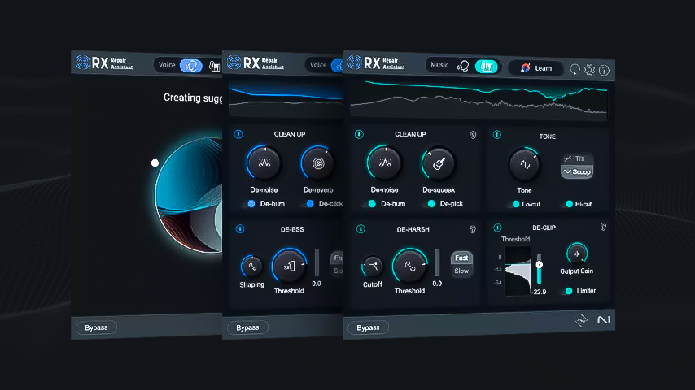
Task: Toggle the De-clip module power
Action: tap(497, 227)
